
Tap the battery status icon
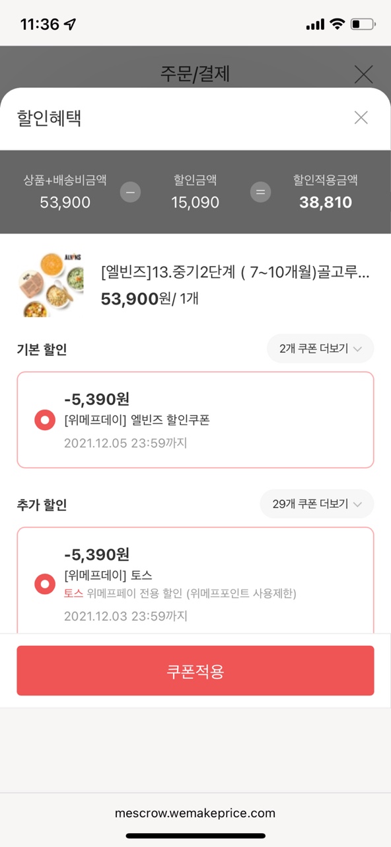(363, 24)
